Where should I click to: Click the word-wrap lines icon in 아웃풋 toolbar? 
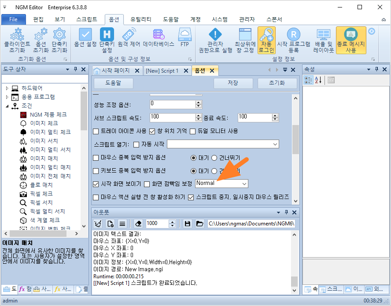(x=122, y=224)
